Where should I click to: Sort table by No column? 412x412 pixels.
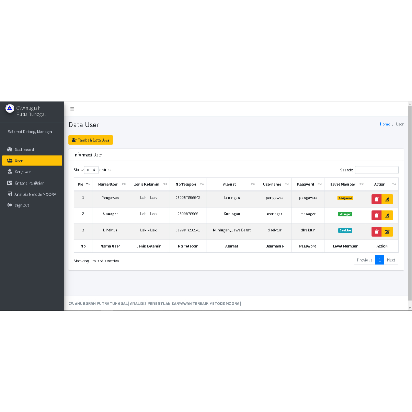(83, 184)
